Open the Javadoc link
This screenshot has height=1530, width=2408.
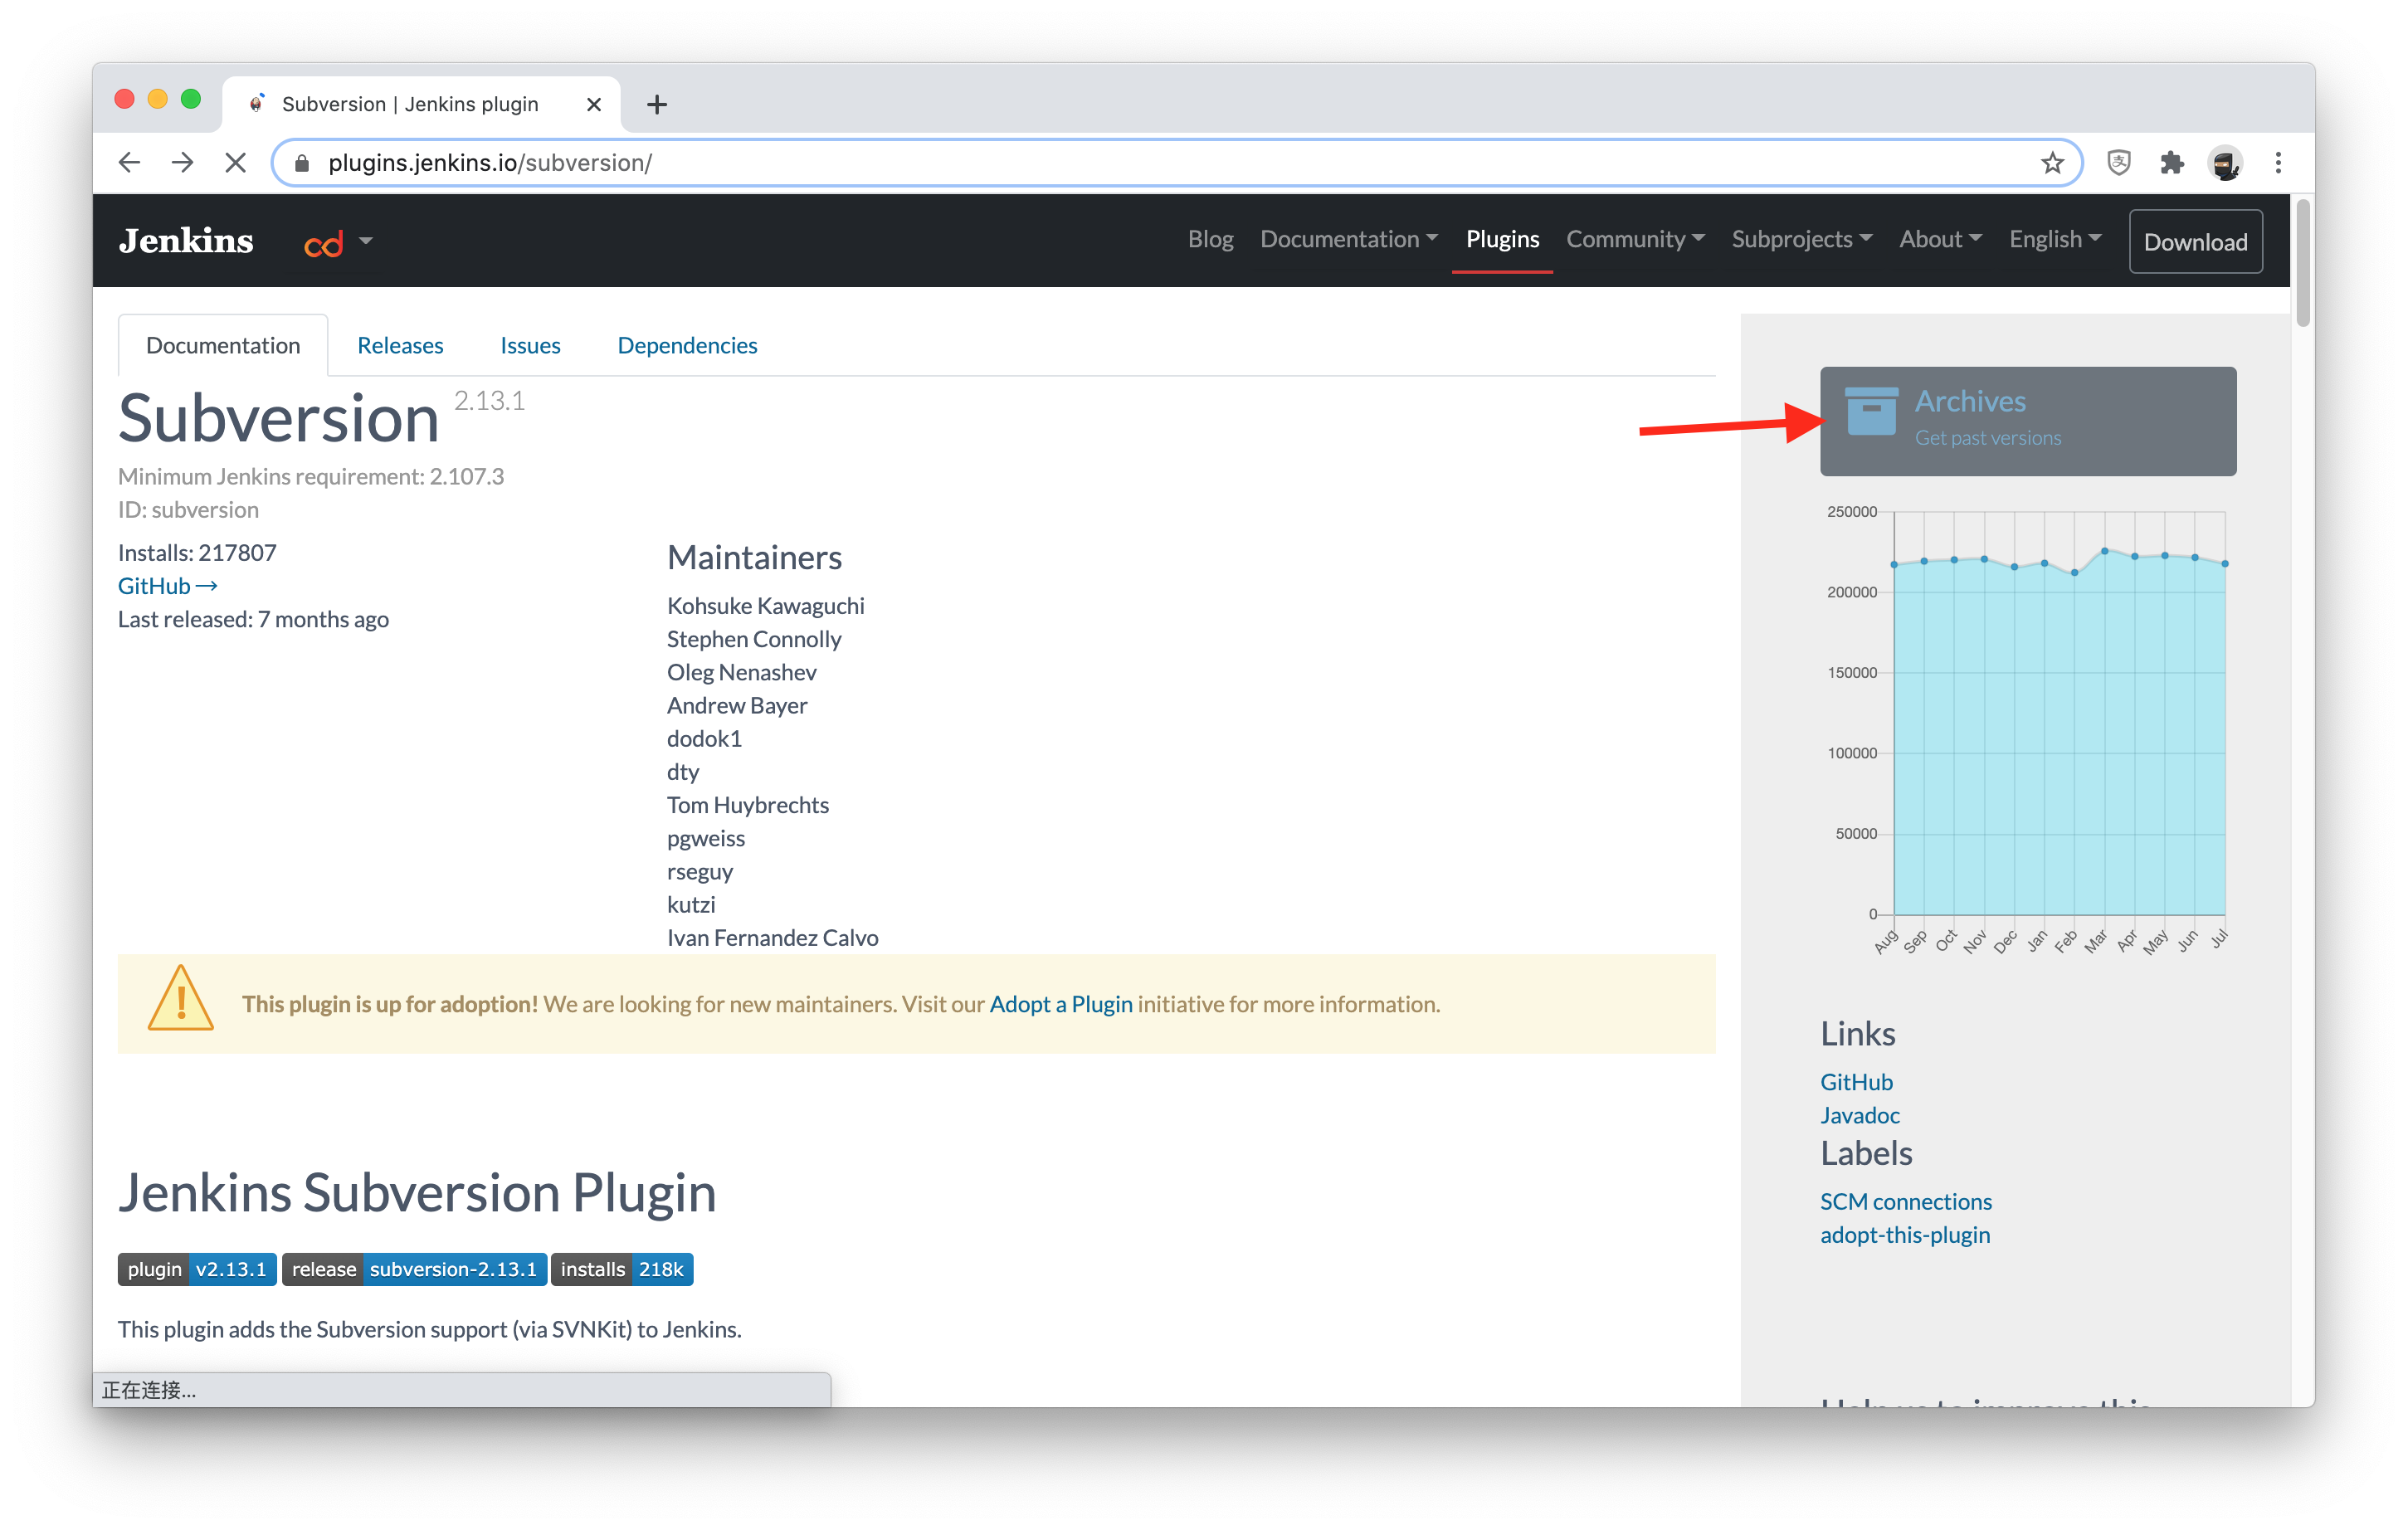(x=1859, y=1115)
